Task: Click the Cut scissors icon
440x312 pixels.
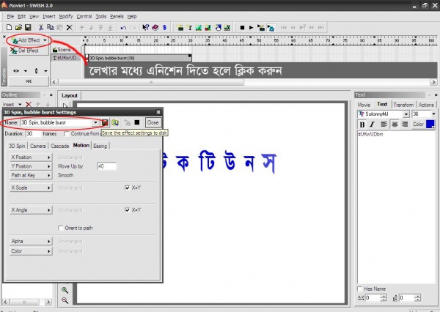Action: pos(41,28)
